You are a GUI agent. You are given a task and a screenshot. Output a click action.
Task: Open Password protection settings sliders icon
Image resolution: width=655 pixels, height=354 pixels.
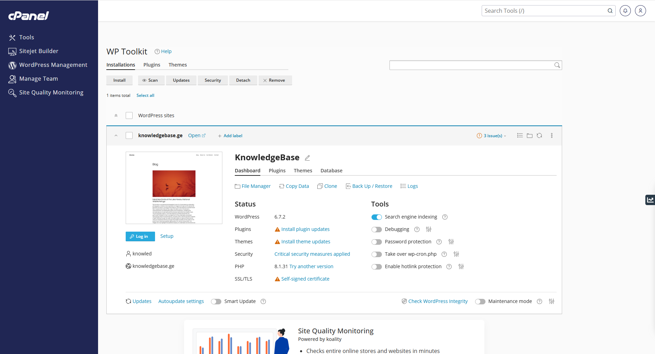pyautogui.click(x=451, y=242)
